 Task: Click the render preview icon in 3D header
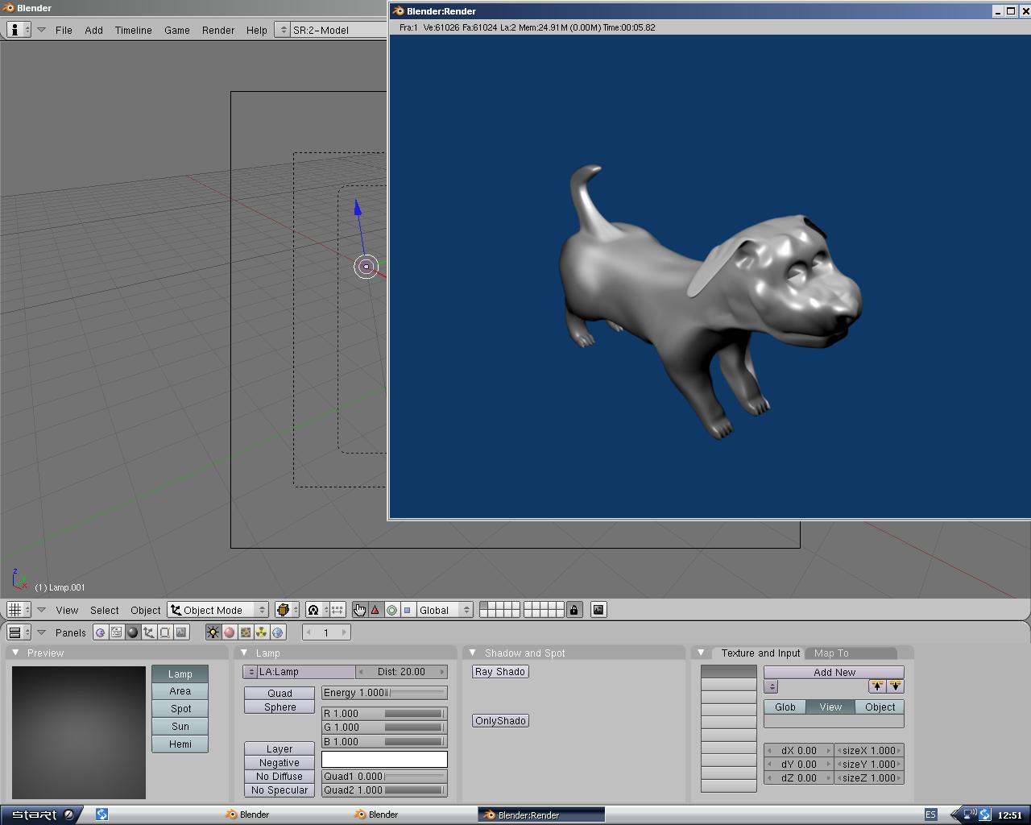coord(598,610)
